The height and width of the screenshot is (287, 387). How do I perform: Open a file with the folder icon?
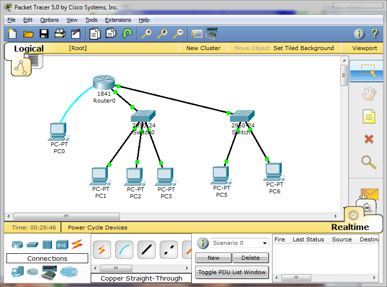click(28, 34)
